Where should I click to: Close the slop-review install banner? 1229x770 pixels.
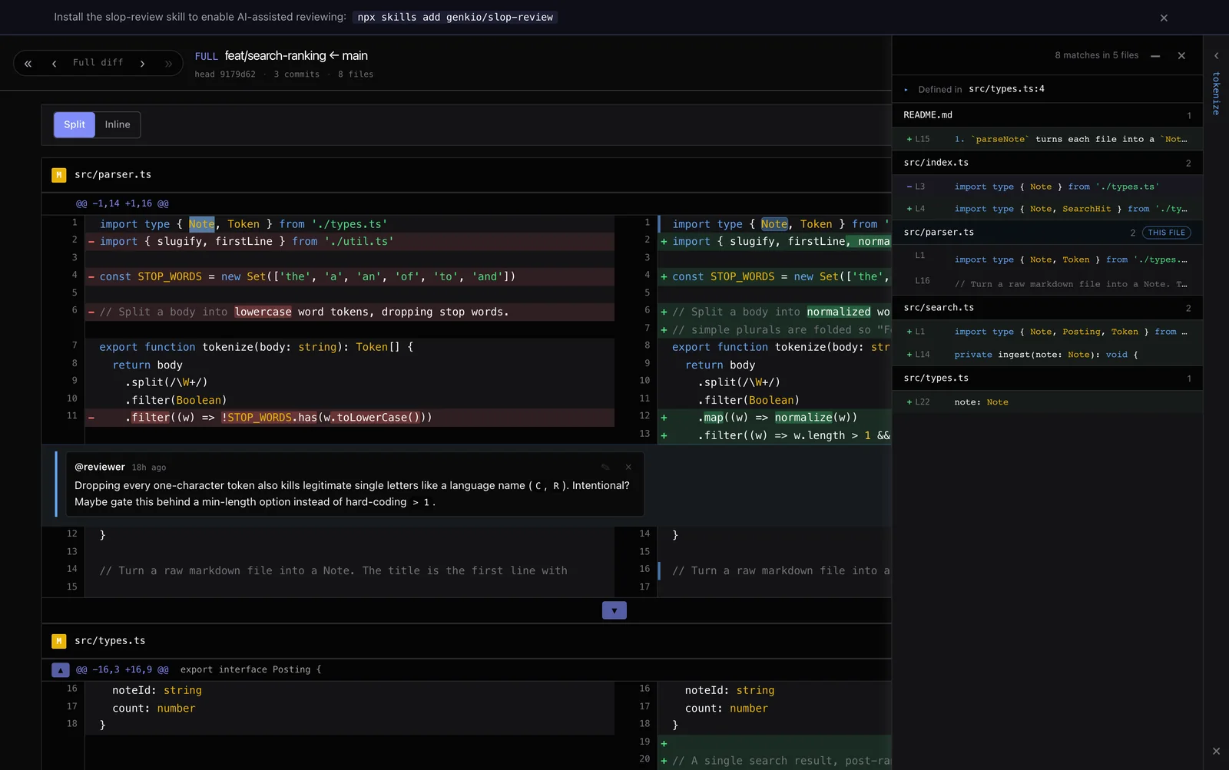pyautogui.click(x=1164, y=18)
